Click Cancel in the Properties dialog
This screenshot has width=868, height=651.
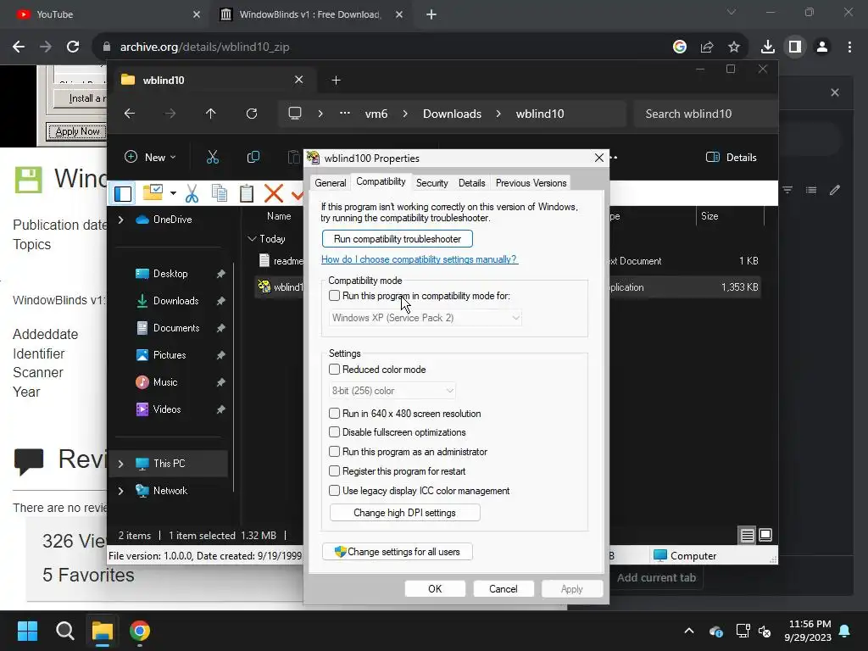(x=504, y=589)
